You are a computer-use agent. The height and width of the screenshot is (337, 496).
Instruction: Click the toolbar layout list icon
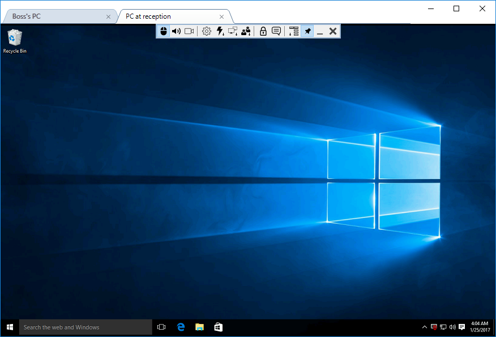(293, 31)
